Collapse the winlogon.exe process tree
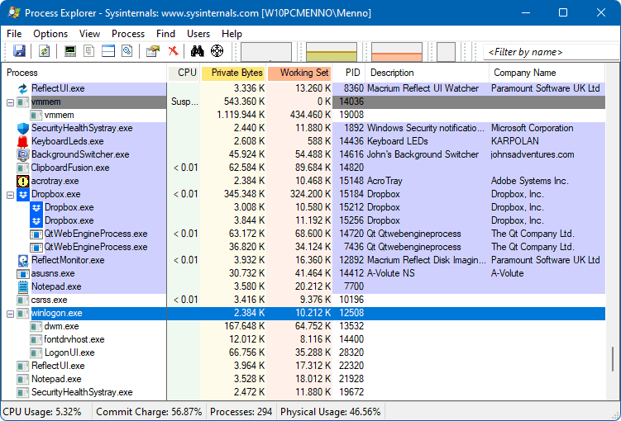 point(10,314)
